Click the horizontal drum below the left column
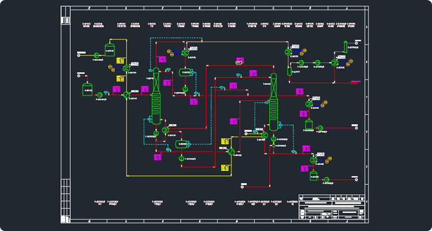432x231 pixels. 182,145
